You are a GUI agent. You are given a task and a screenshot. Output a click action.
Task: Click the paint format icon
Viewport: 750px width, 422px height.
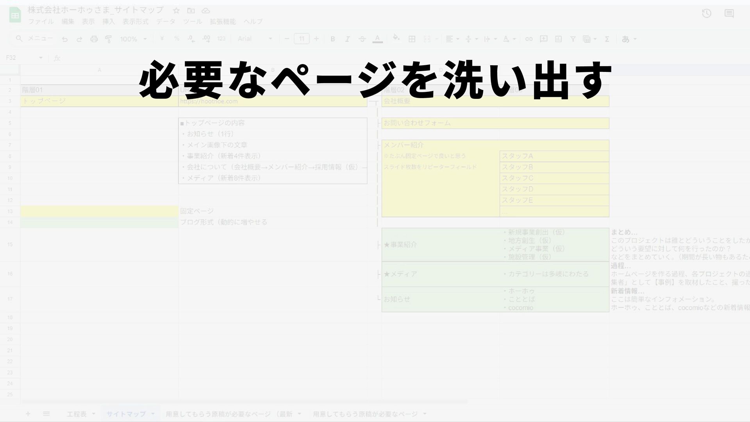click(x=108, y=39)
